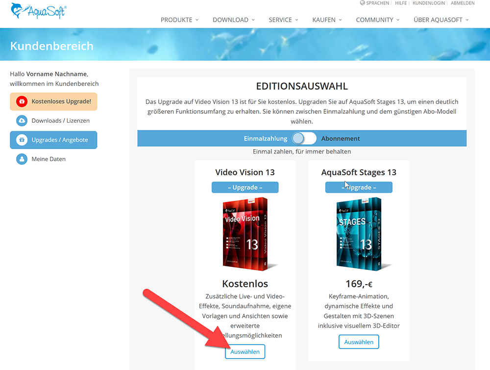Open the Community menu
The image size is (490, 370).
[377, 20]
